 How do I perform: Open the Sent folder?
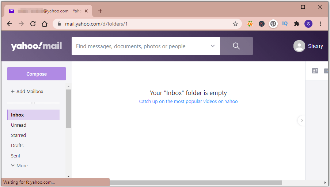click(16, 156)
